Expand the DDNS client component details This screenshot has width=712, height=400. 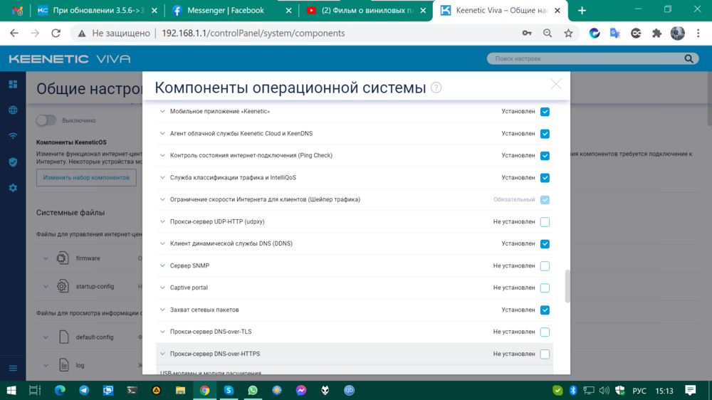click(x=162, y=244)
